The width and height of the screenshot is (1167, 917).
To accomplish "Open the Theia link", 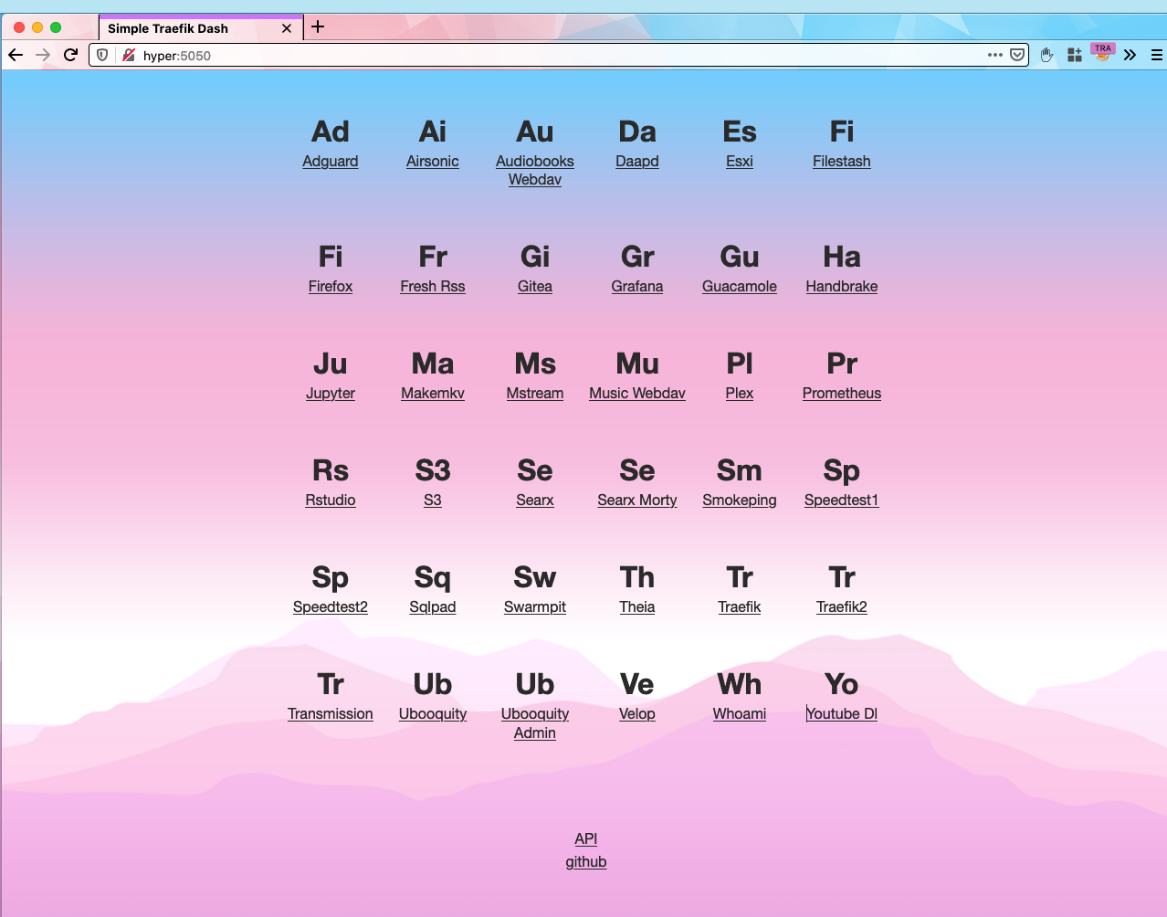I will (637, 606).
